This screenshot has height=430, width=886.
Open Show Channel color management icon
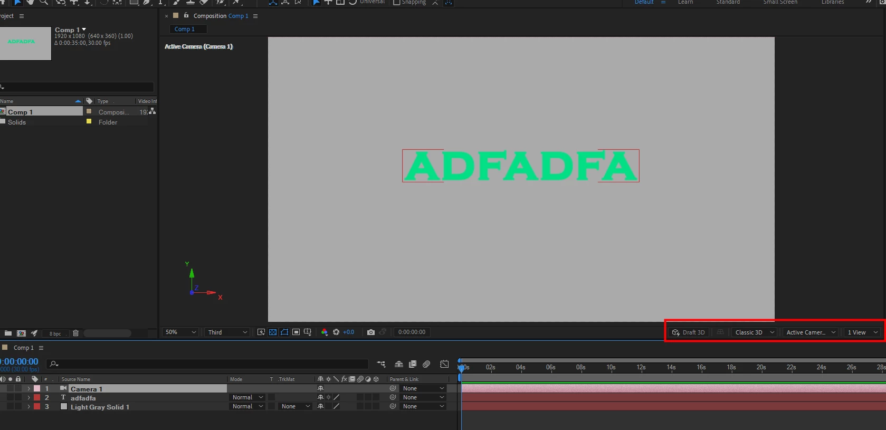[x=325, y=332]
